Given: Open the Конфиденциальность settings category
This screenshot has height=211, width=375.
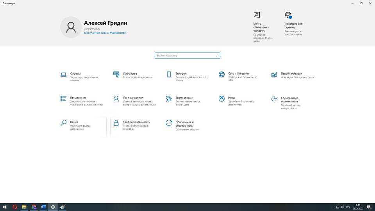Looking at the screenshot, I should pos(136,122).
